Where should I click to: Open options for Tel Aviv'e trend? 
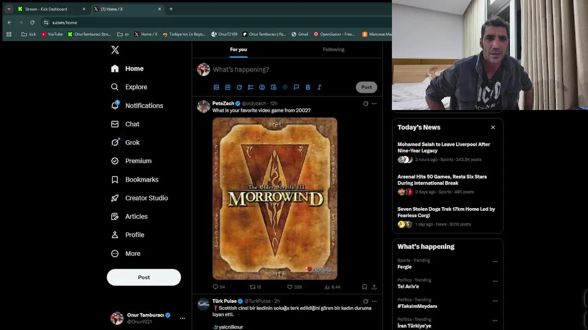pos(495,281)
